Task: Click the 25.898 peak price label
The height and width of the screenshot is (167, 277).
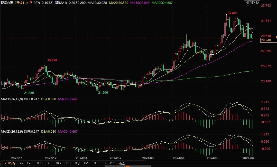Action: point(52,60)
